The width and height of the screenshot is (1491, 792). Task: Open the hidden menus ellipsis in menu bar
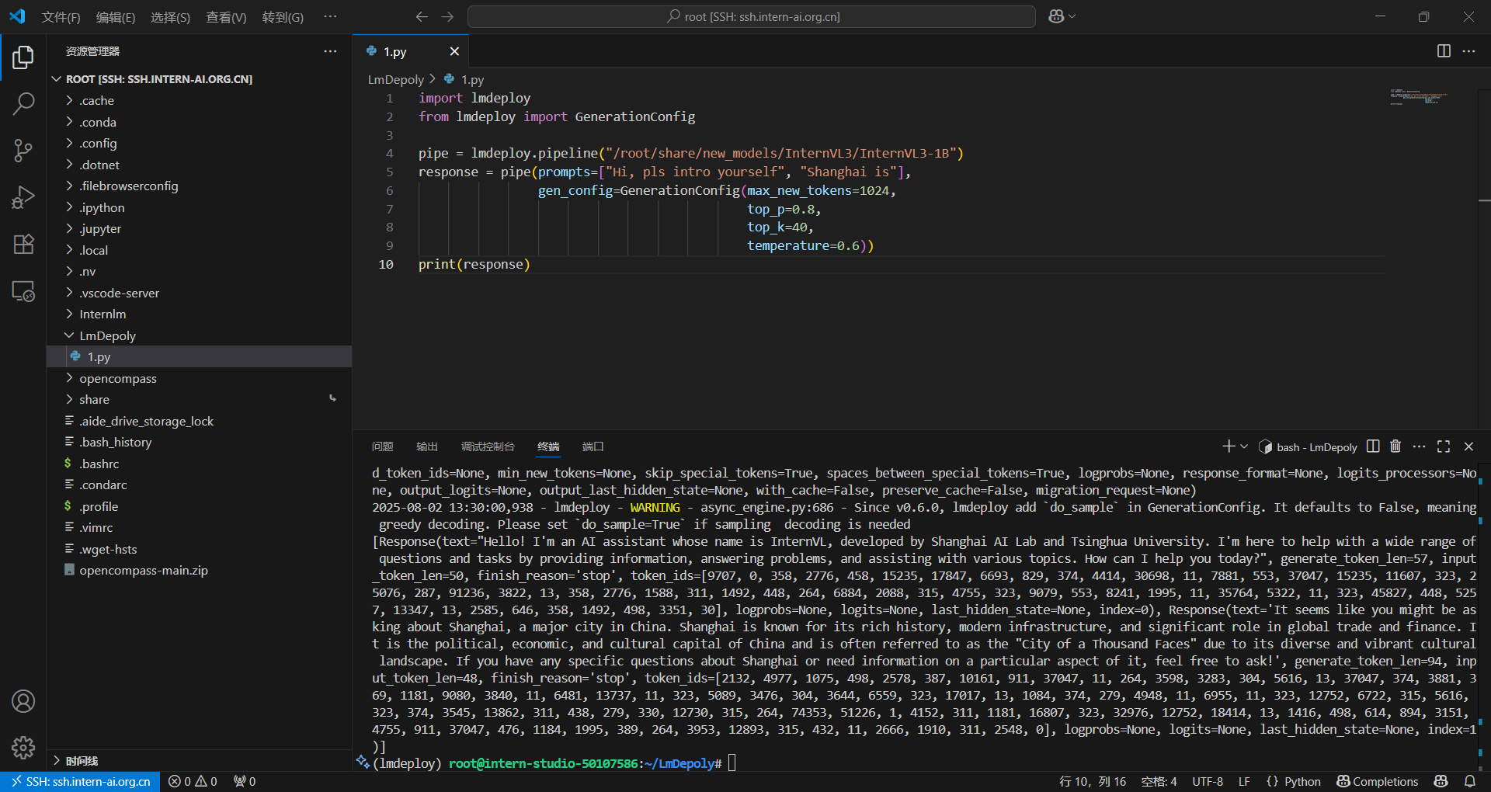pyautogui.click(x=330, y=16)
